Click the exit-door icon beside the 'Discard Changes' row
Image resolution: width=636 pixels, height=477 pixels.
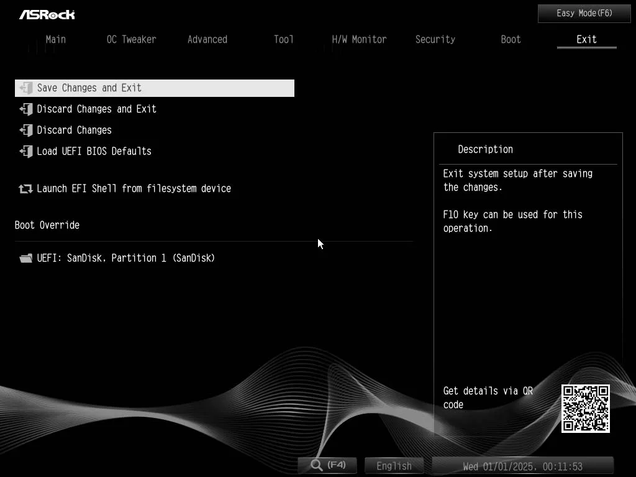(x=26, y=130)
